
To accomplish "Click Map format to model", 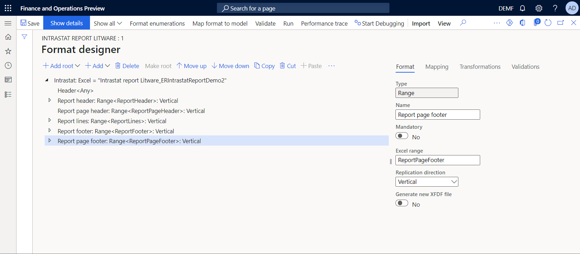I will pos(220,23).
